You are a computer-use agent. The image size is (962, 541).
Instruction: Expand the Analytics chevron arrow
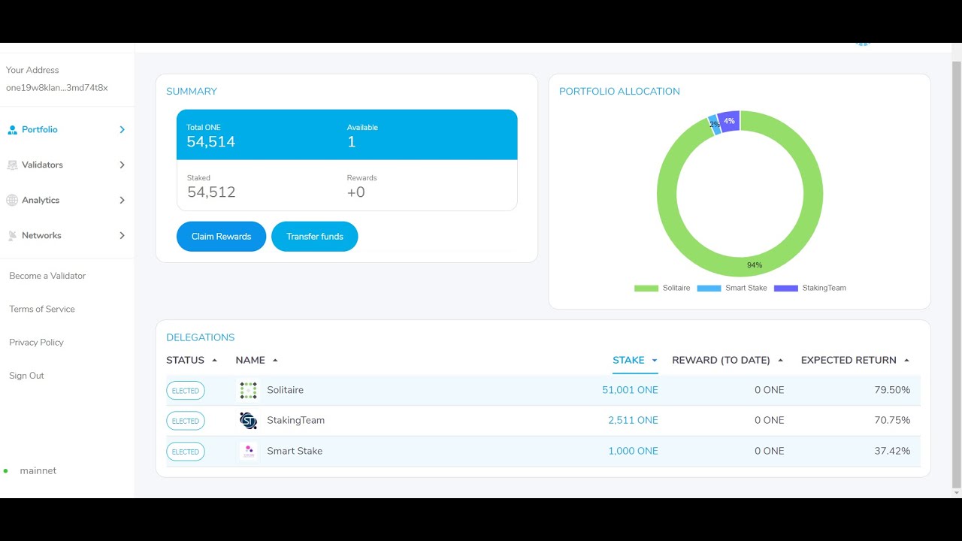122,200
